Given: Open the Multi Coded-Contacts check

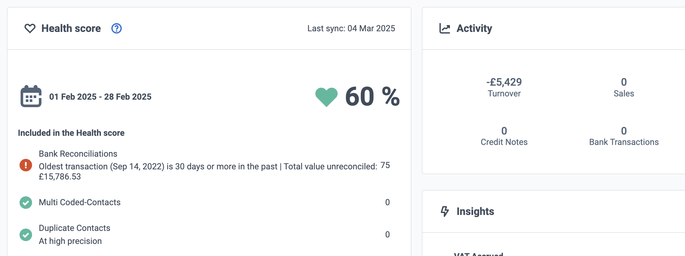Looking at the screenshot, I should pyautogui.click(x=80, y=202).
